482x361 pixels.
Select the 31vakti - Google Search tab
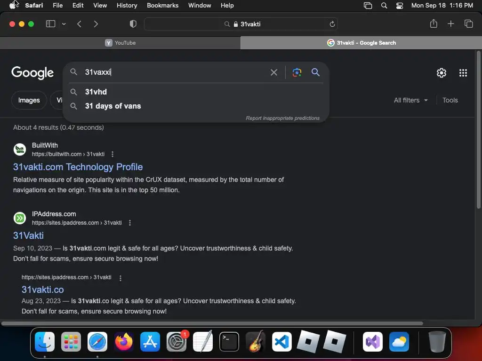361,43
